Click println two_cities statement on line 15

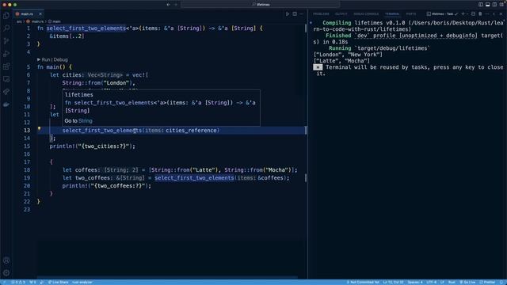93,146
